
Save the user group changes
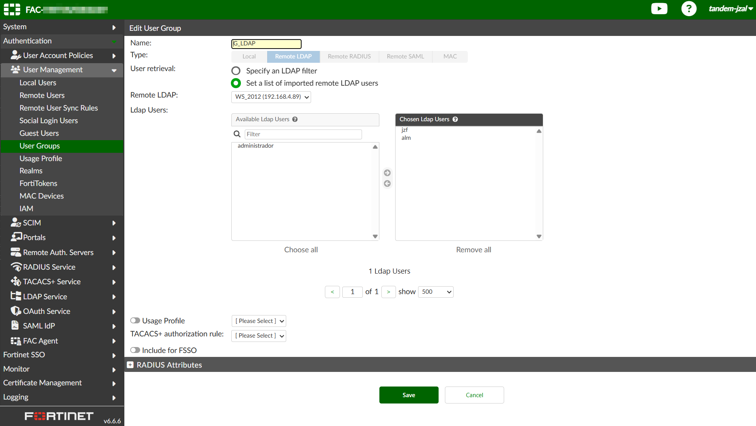pyautogui.click(x=409, y=395)
